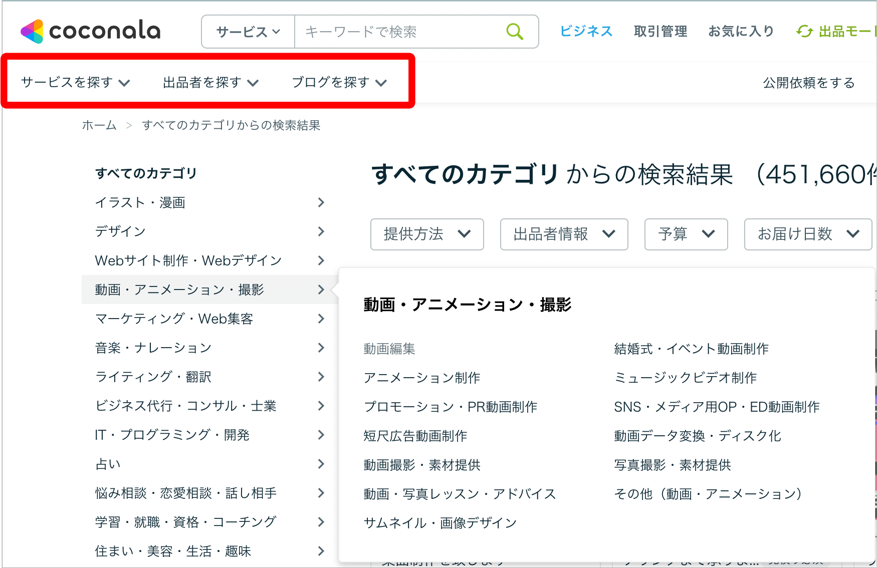Click the search magnifier icon

(515, 32)
